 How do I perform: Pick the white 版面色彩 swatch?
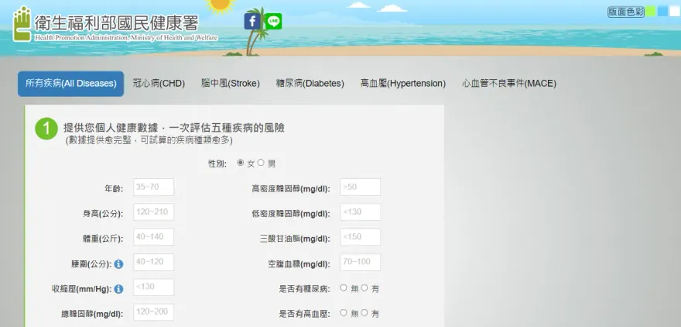coord(673,12)
